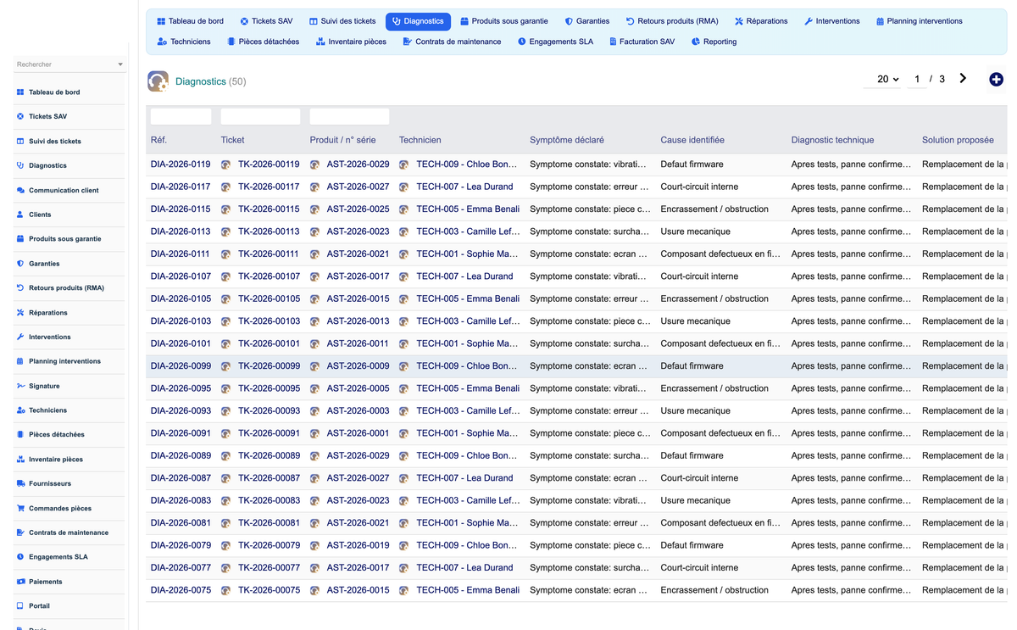Select the active Diagnostics top tab
The image size is (1017, 630).
tap(418, 21)
